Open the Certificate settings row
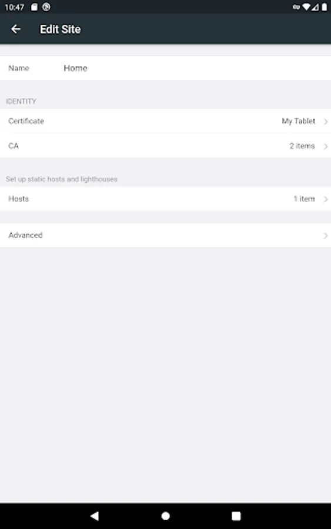The image size is (331, 529). pos(165,121)
